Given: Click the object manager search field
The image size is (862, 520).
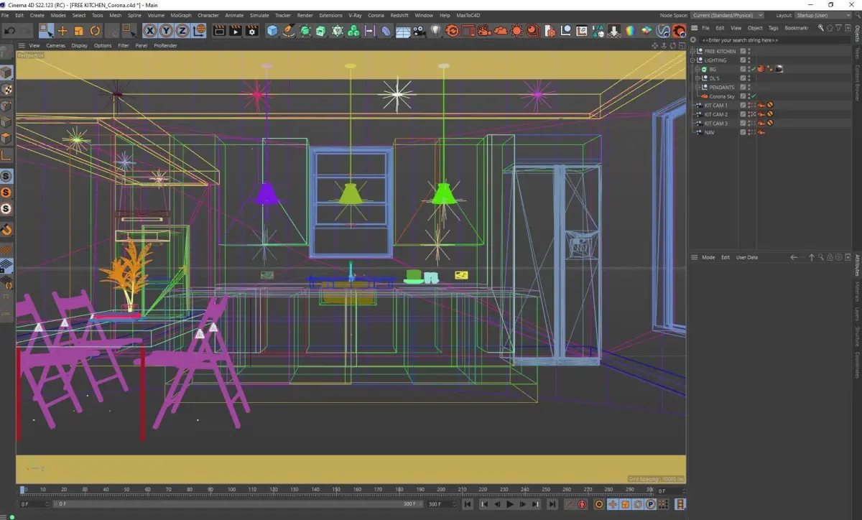Looking at the screenshot, I should [769, 40].
